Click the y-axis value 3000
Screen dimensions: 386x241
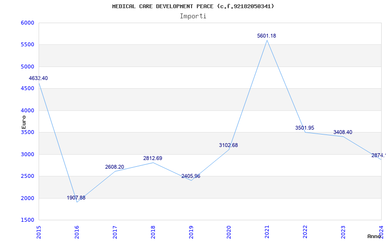(28, 154)
